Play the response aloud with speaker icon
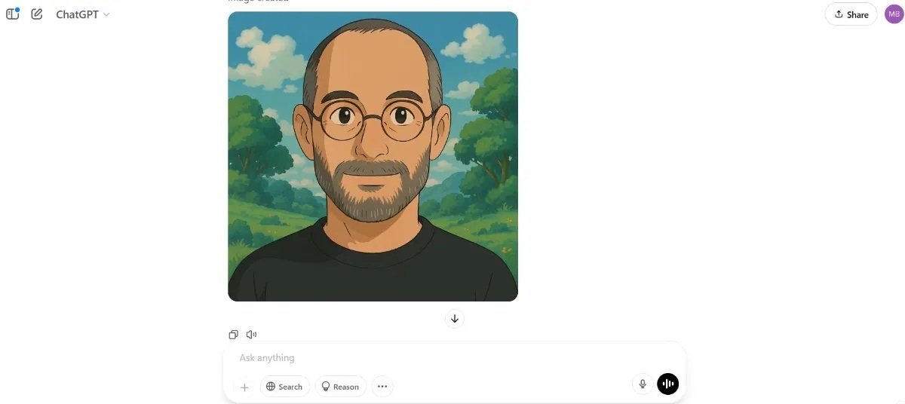This screenshot has width=905, height=404. point(251,335)
